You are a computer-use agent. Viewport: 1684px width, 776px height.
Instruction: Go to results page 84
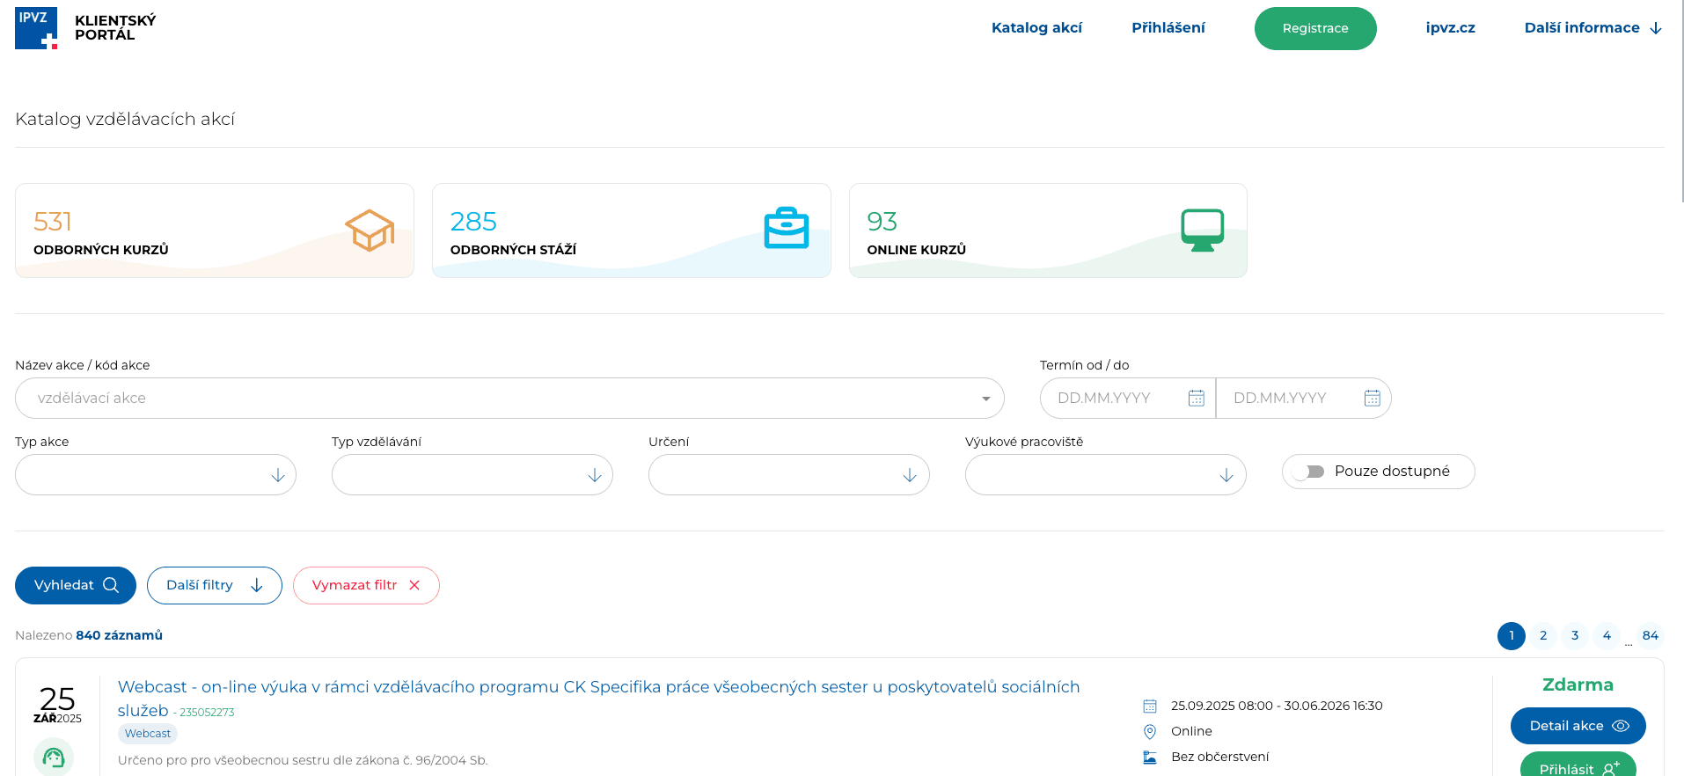tap(1650, 635)
